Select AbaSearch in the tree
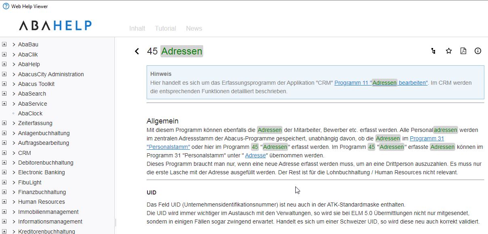The image size is (488, 234). 32,94
